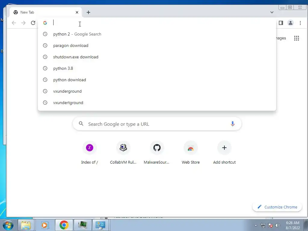Open the CollabVM Rules shortcut

tap(123, 152)
